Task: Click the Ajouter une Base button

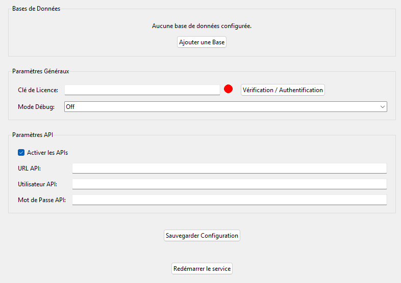Action: [x=202, y=42]
